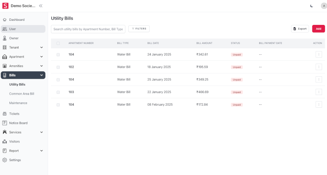Open the user avatar in top right
The image size is (327, 175).
coord(324,6)
